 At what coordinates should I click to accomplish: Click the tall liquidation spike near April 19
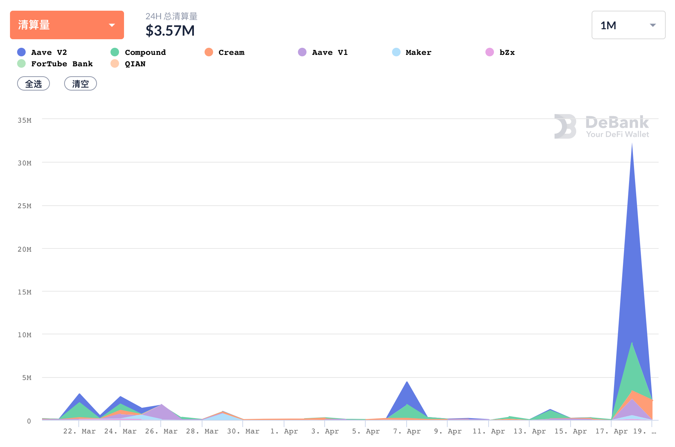pos(632,250)
